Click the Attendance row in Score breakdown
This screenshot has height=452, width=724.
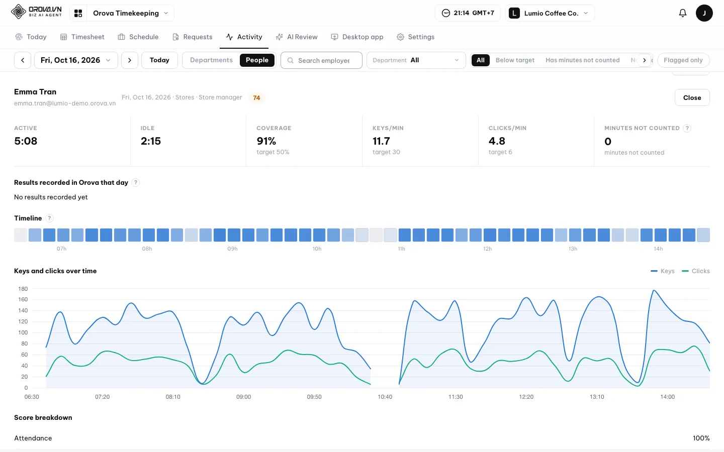tap(362, 438)
